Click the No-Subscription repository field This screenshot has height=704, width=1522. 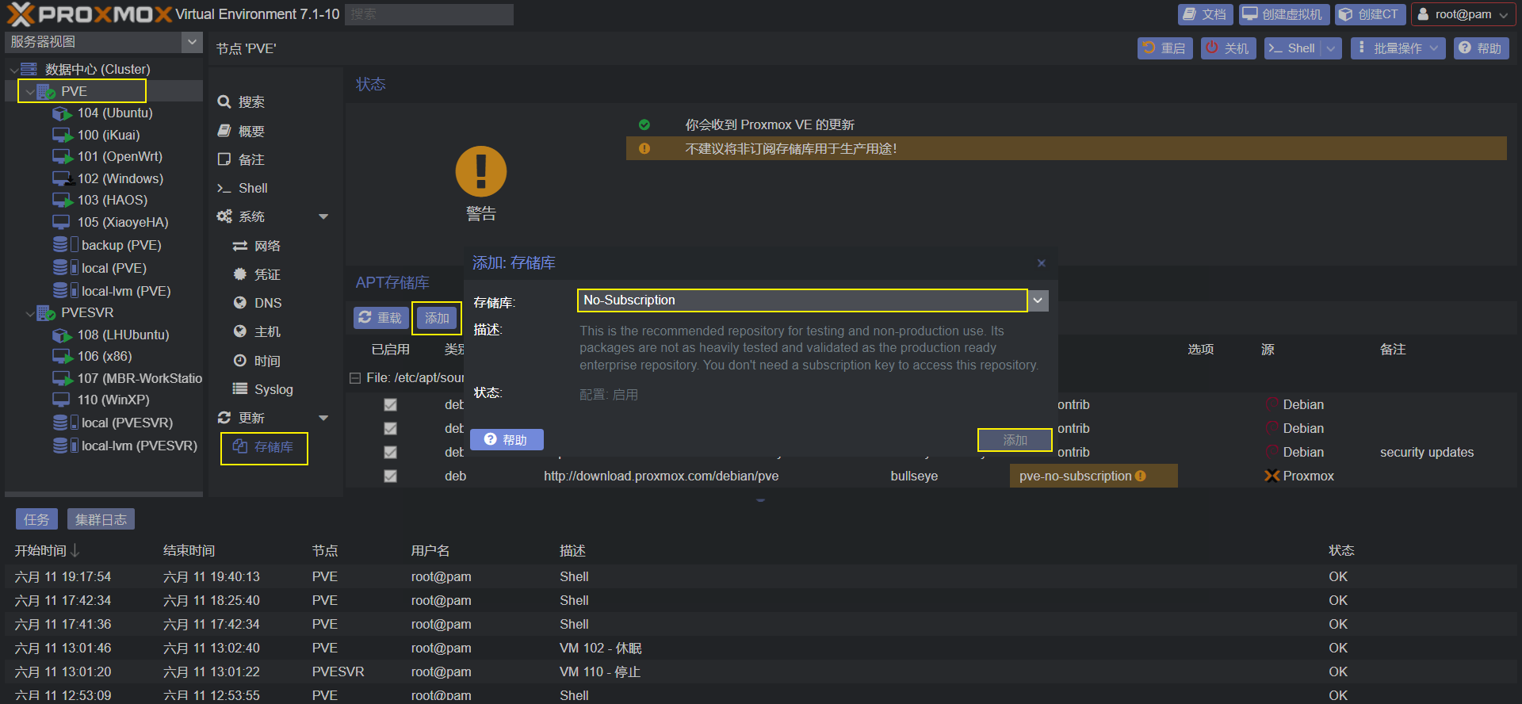tap(802, 300)
